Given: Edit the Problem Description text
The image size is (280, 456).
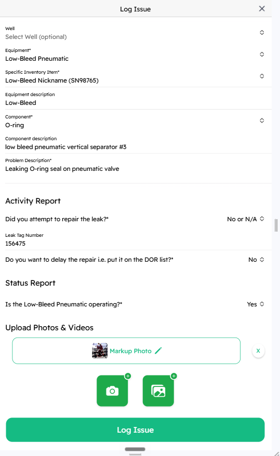Looking at the screenshot, I should [x=136, y=166].
